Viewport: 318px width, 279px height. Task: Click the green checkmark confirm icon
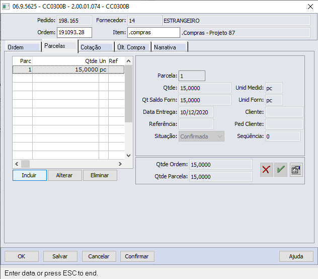click(281, 170)
